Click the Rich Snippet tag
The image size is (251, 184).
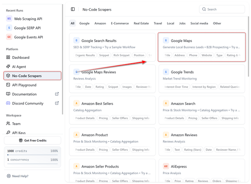pos(121,55)
